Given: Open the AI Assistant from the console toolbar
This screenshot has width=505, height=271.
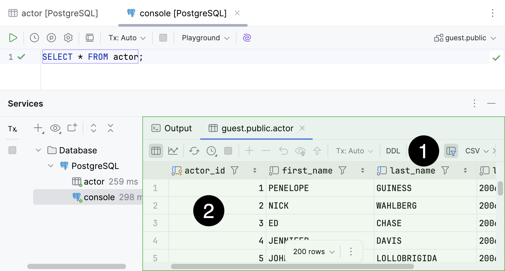Looking at the screenshot, I should [x=247, y=38].
